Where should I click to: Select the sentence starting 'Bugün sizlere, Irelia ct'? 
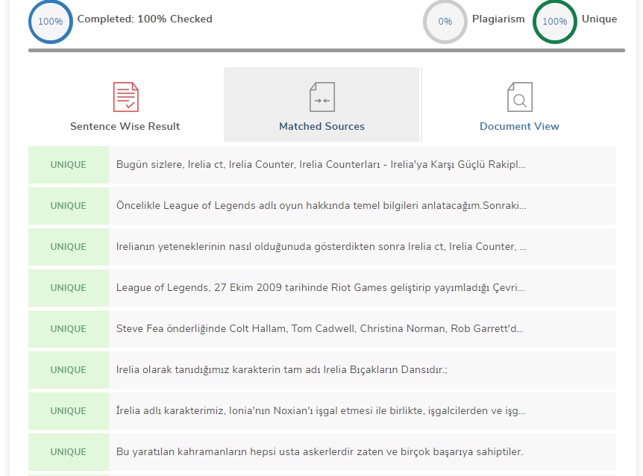click(x=321, y=165)
